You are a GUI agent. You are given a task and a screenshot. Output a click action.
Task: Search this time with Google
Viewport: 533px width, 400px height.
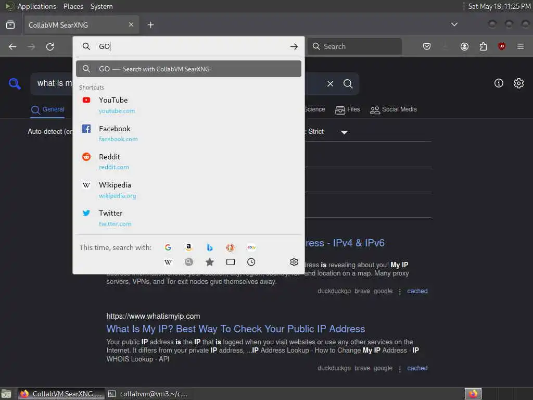pyautogui.click(x=168, y=247)
